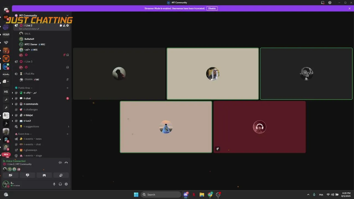The width and height of the screenshot is (354, 199).
Task: Select the dark-haired participant tile
Action: (x=306, y=74)
